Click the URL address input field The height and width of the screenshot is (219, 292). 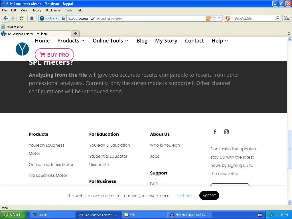point(136,18)
